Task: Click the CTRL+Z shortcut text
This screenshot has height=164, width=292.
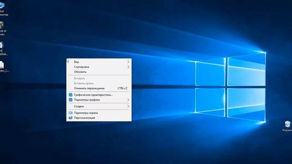Action: click(x=122, y=88)
